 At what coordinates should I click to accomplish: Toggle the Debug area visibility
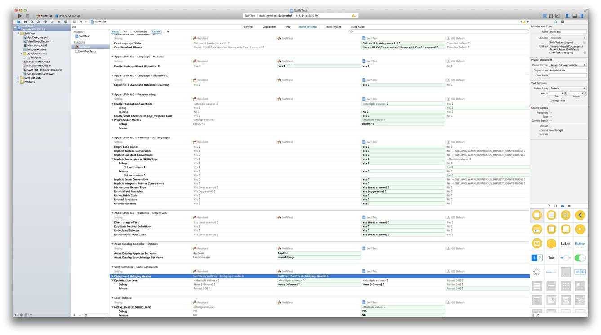point(574,16)
